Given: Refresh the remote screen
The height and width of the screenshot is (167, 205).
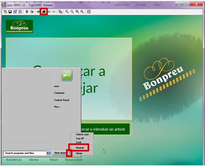Looking at the screenshot, I should 32,12.
